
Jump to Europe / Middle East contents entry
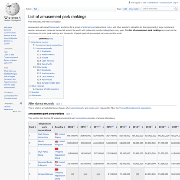coord(51,83)
